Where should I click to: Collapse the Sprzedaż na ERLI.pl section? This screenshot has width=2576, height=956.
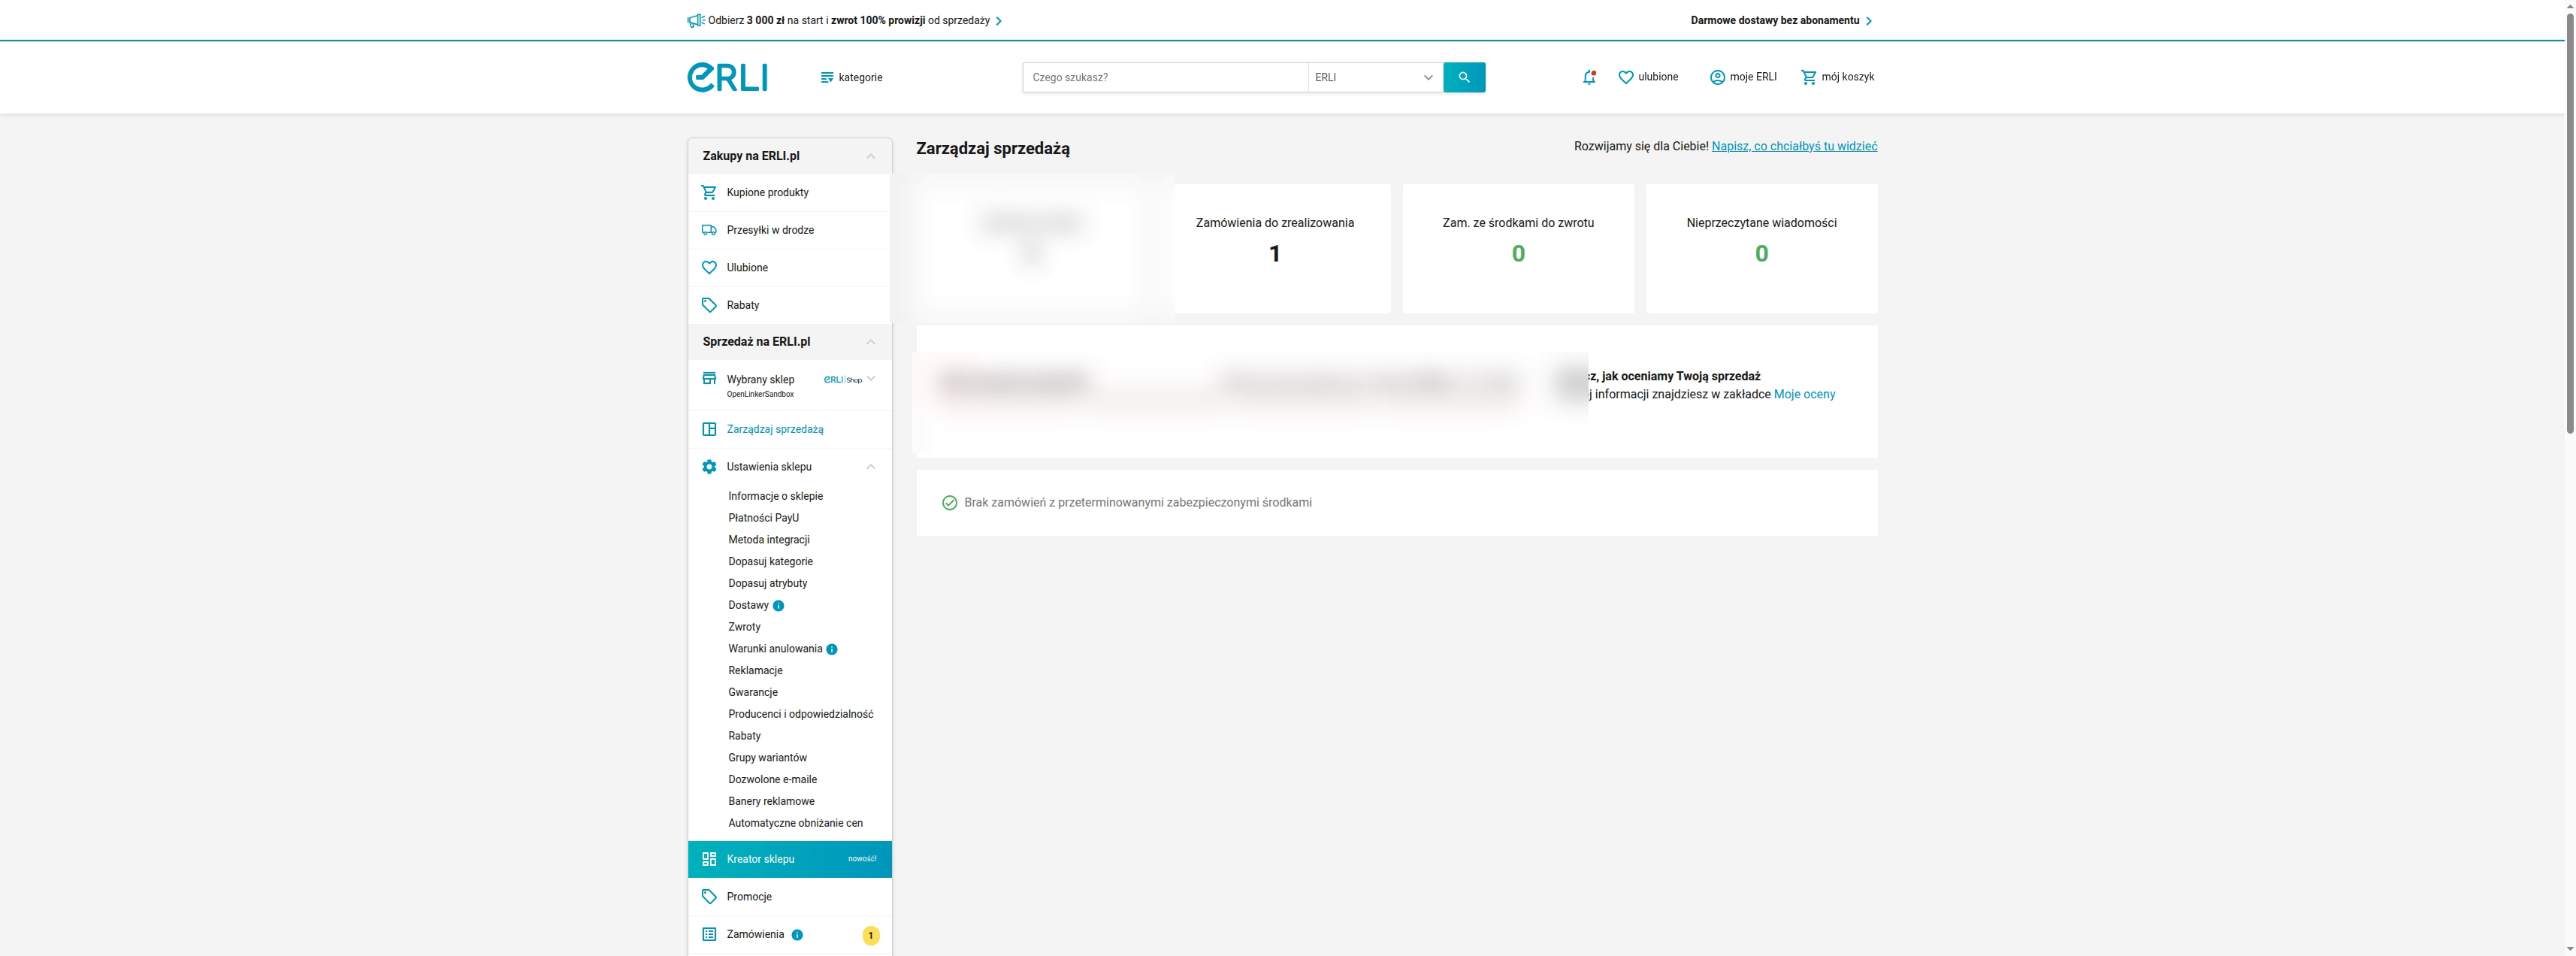[870, 342]
